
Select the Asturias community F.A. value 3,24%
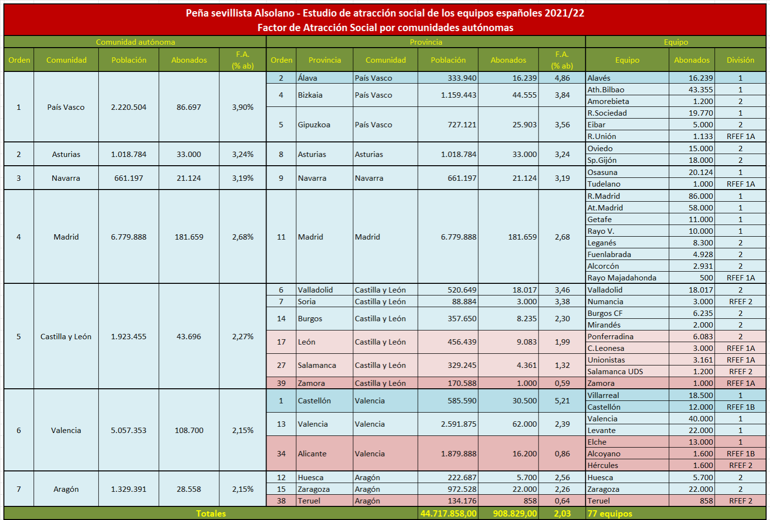243,154
